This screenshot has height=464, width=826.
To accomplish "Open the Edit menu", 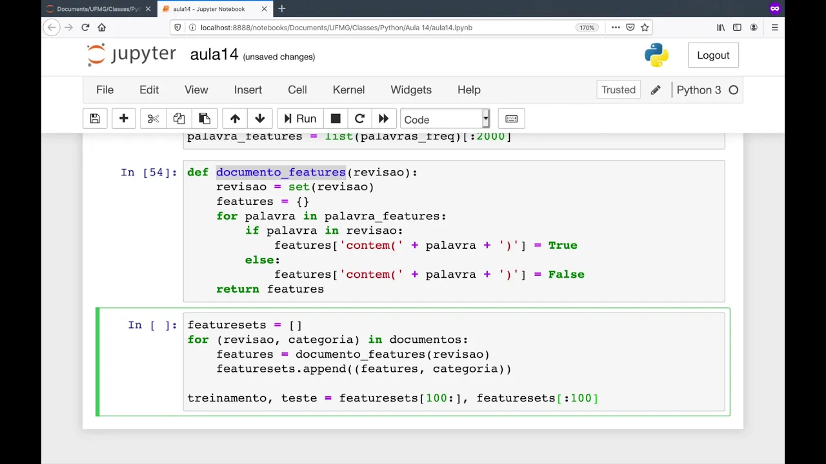I will click(x=149, y=90).
